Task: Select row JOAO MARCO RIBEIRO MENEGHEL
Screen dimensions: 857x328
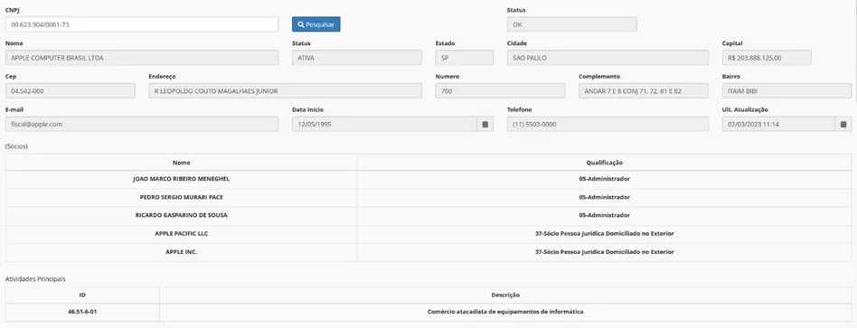Action: (x=428, y=179)
